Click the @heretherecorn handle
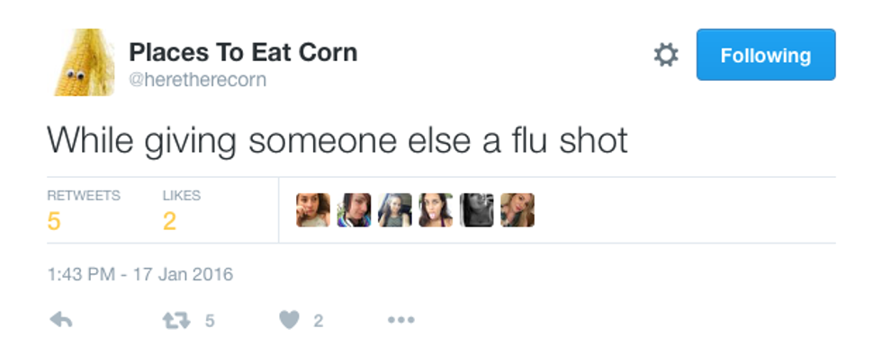882x364 pixels. (x=198, y=80)
